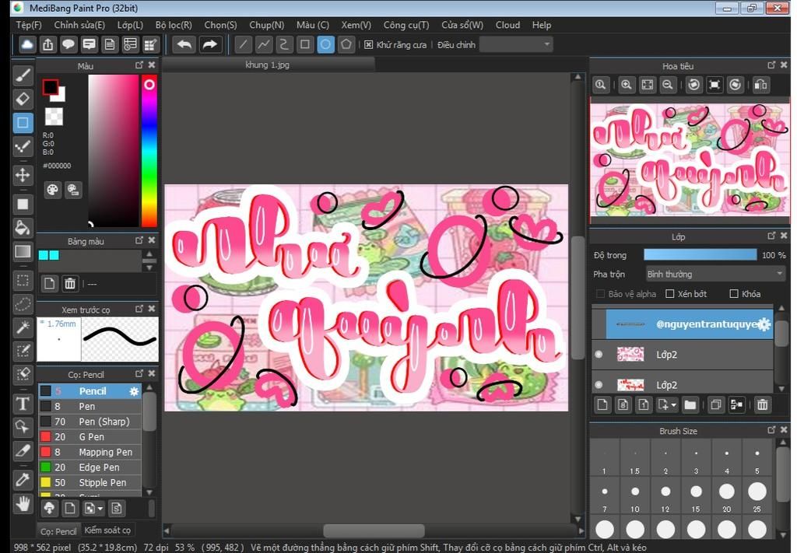The width and height of the screenshot is (797, 553).
Task: Select the G Pen brush
Action: (x=90, y=436)
